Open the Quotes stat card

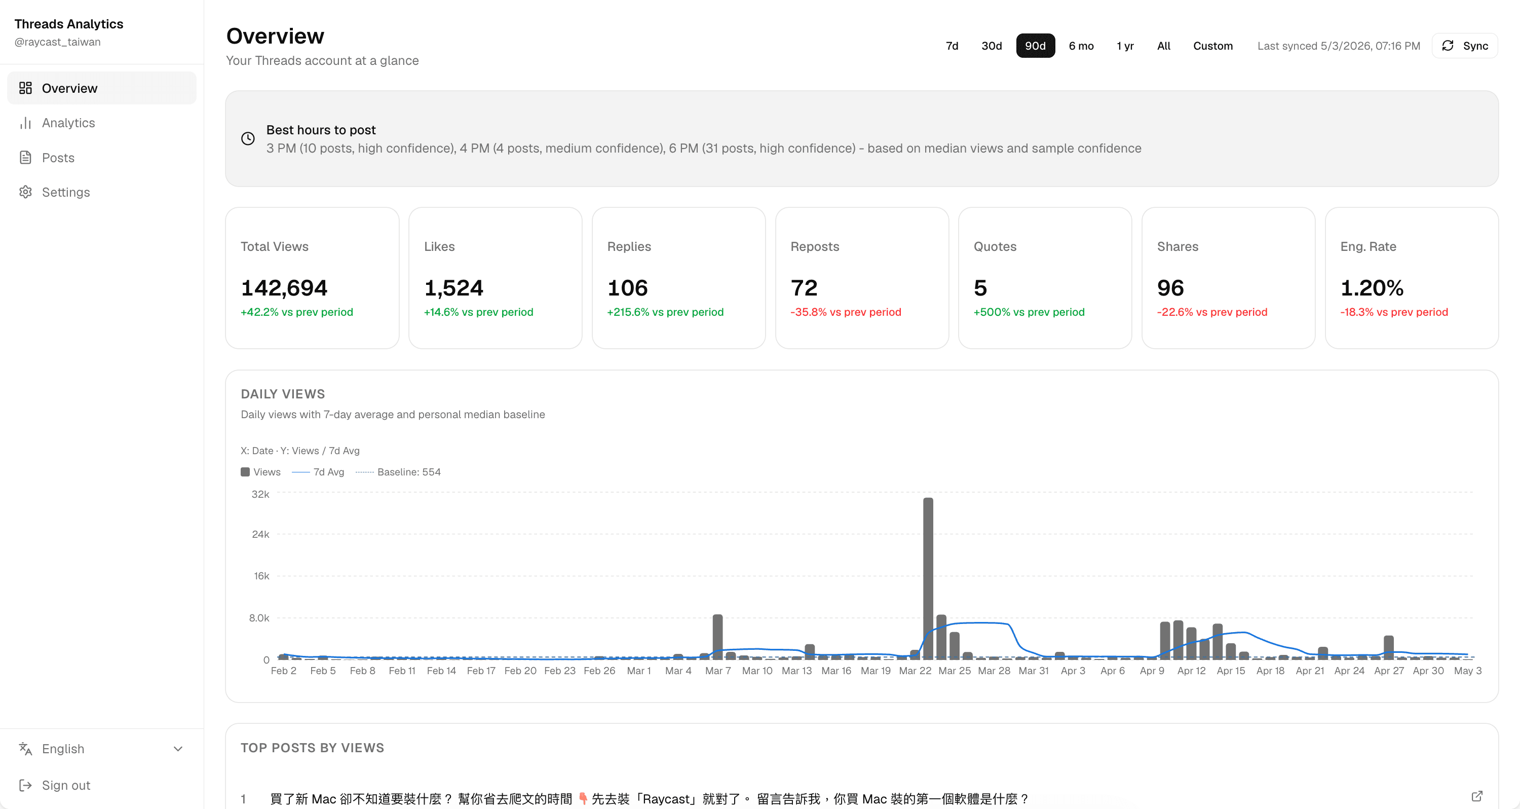pyautogui.click(x=1045, y=278)
